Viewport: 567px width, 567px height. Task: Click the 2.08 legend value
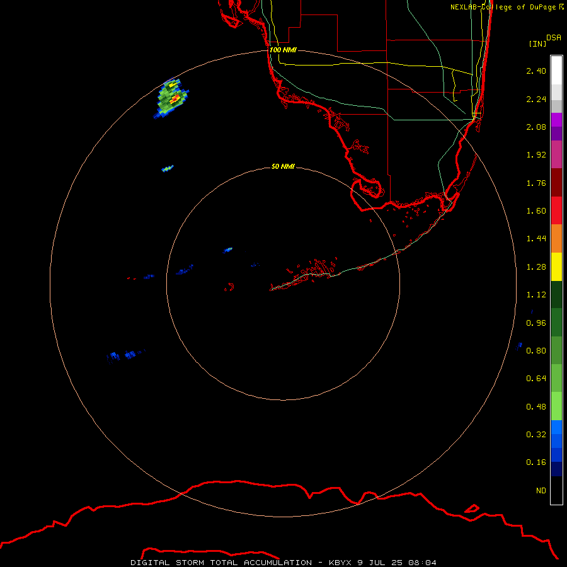[536, 127]
